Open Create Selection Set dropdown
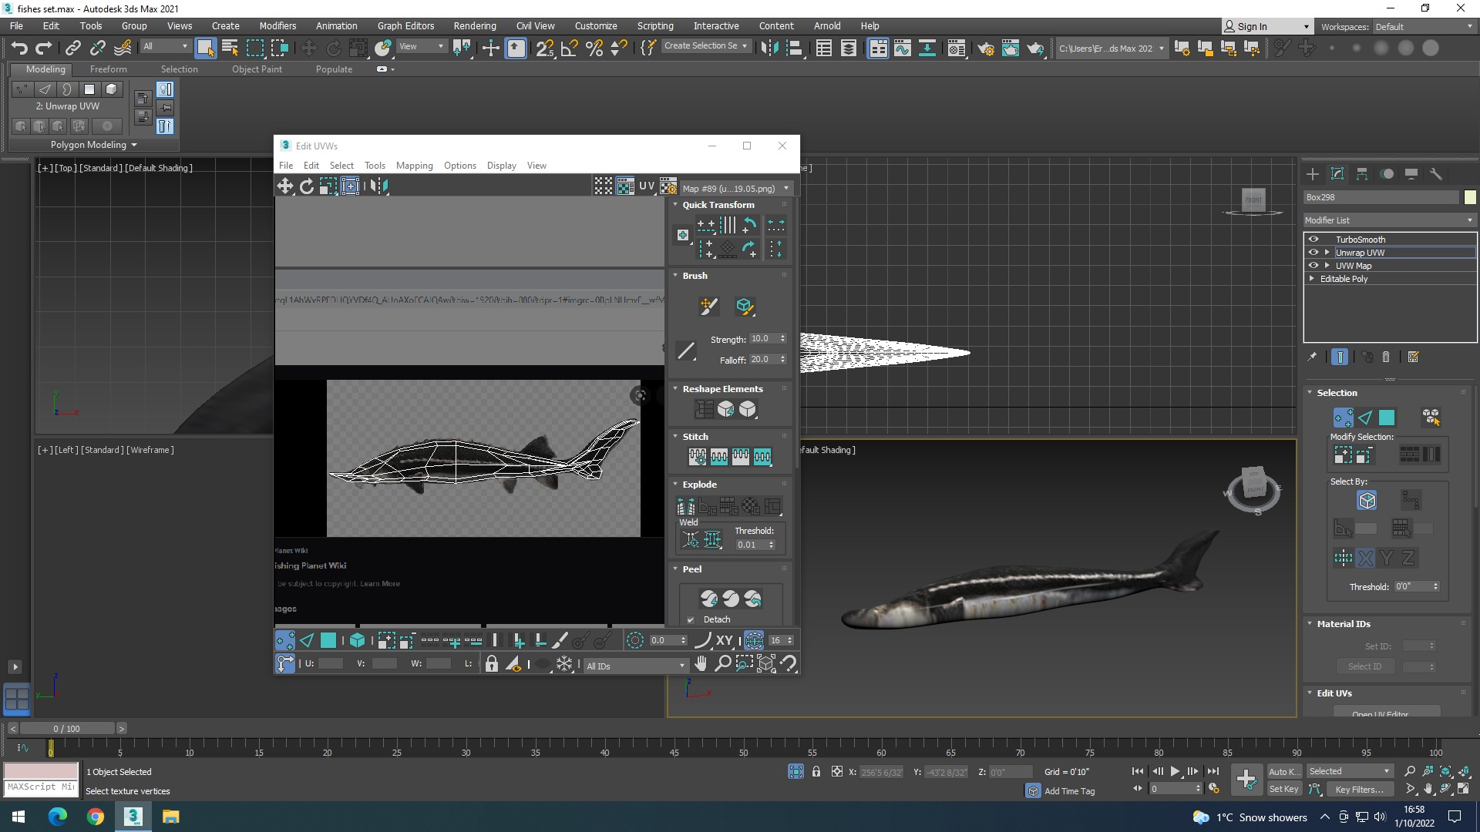The height and width of the screenshot is (832, 1480). pos(705,46)
